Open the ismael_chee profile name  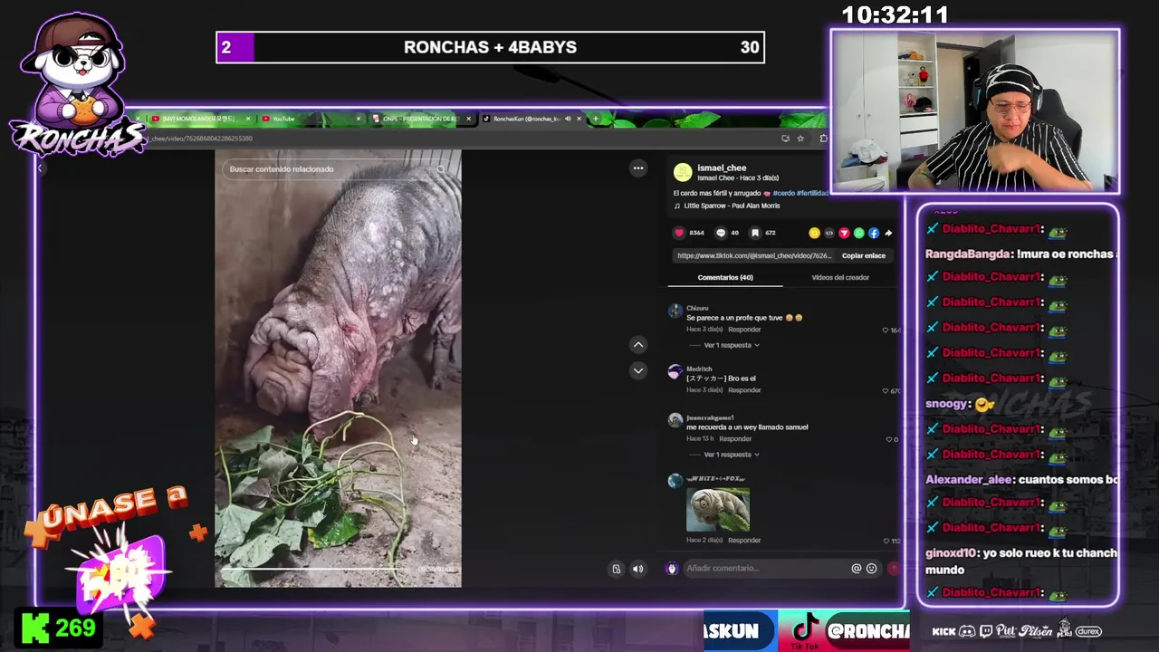722,168
